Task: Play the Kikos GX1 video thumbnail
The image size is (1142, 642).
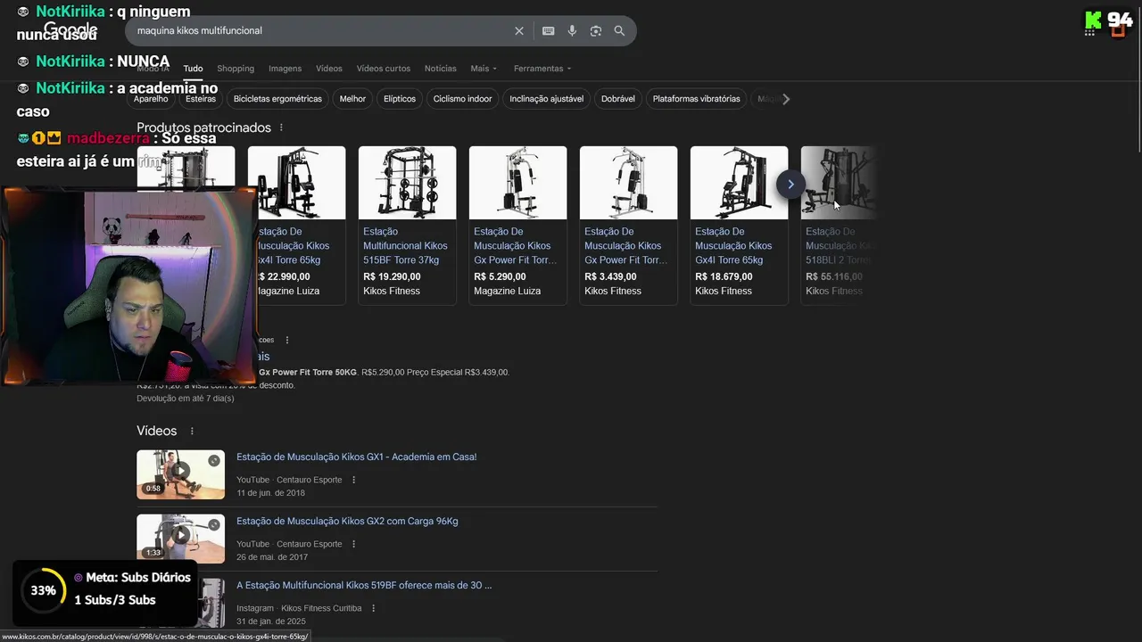Action: click(180, 473)
